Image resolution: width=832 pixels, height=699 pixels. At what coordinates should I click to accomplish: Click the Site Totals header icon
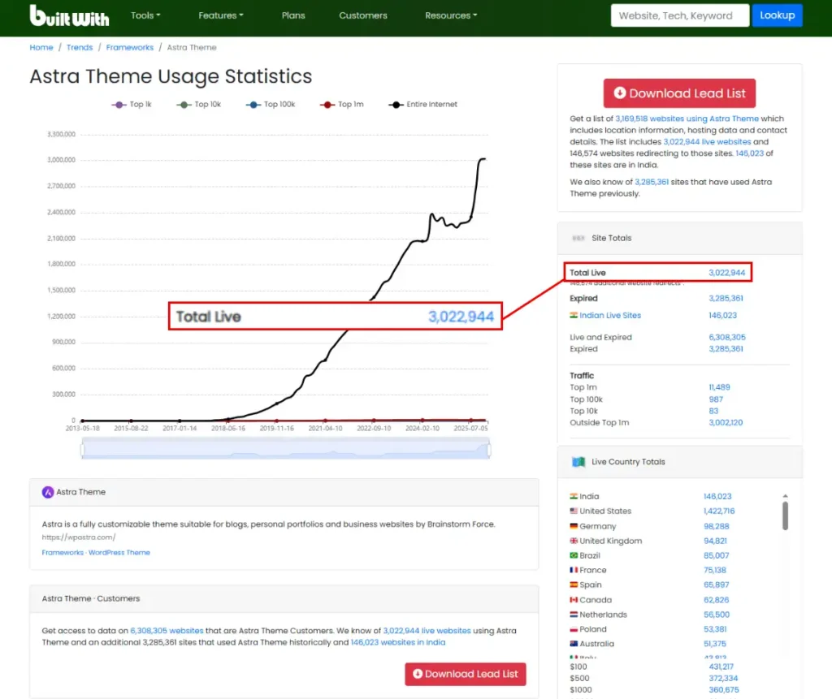pos(578,238)
